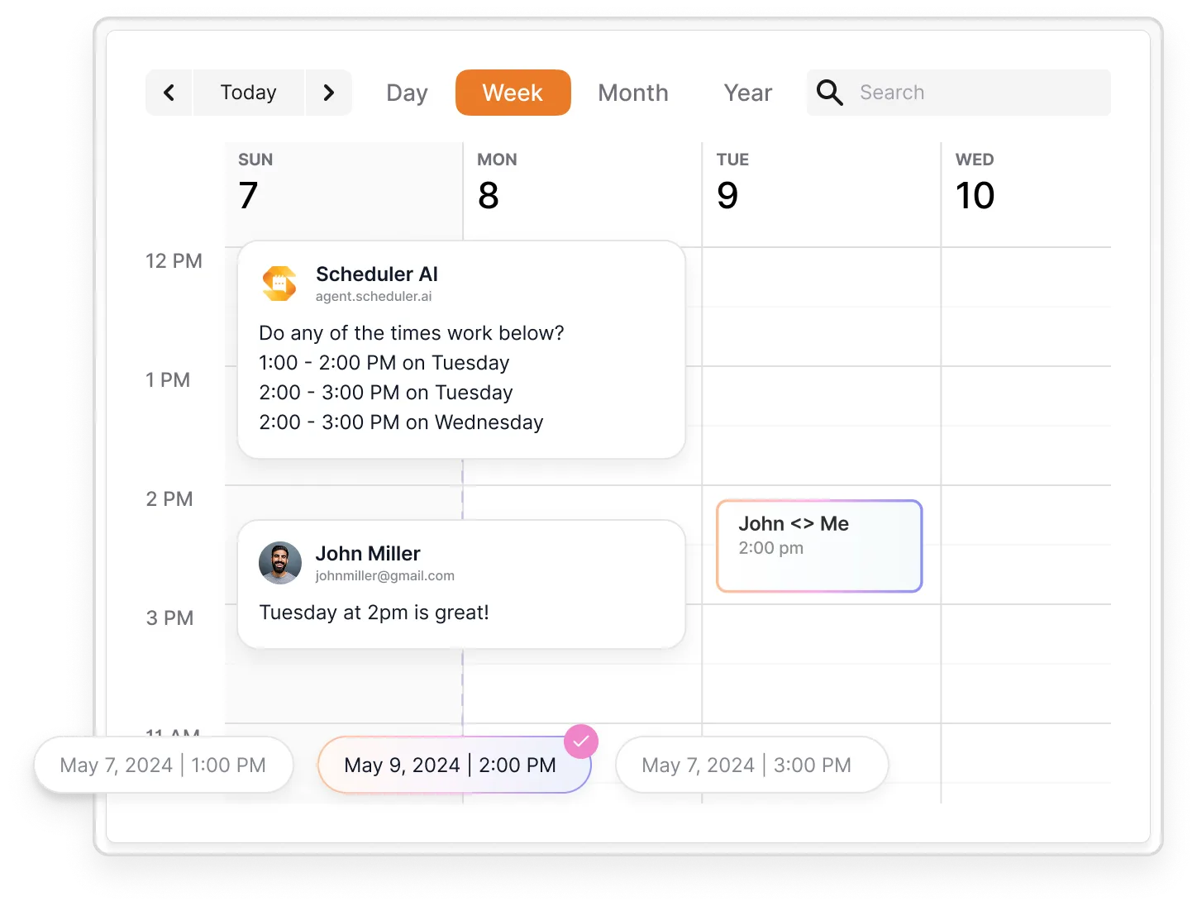Switch to the Day view tab
Screen dimensions: 1197x906
[406, 93]
